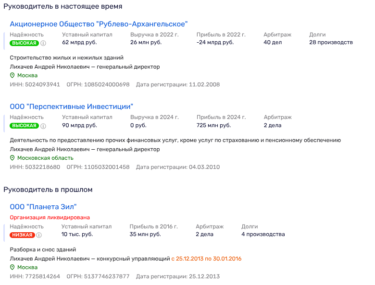The image size is (375, 285).
Task: Click the red НИЗКАЯ reliability badge
Action: [x=22, y=235]
